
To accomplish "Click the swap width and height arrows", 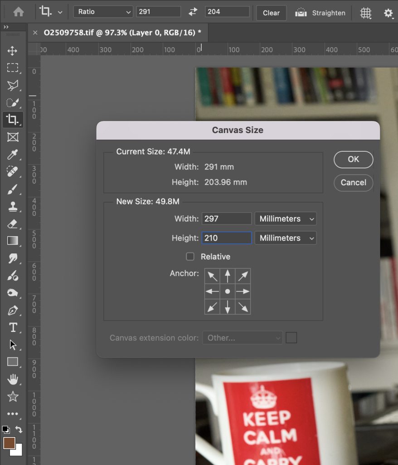I will [193, 12].
